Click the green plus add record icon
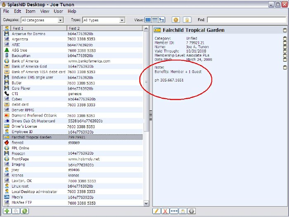Image resolution: width=289 pixels, height=217 pixels. (x=7, y=211)
